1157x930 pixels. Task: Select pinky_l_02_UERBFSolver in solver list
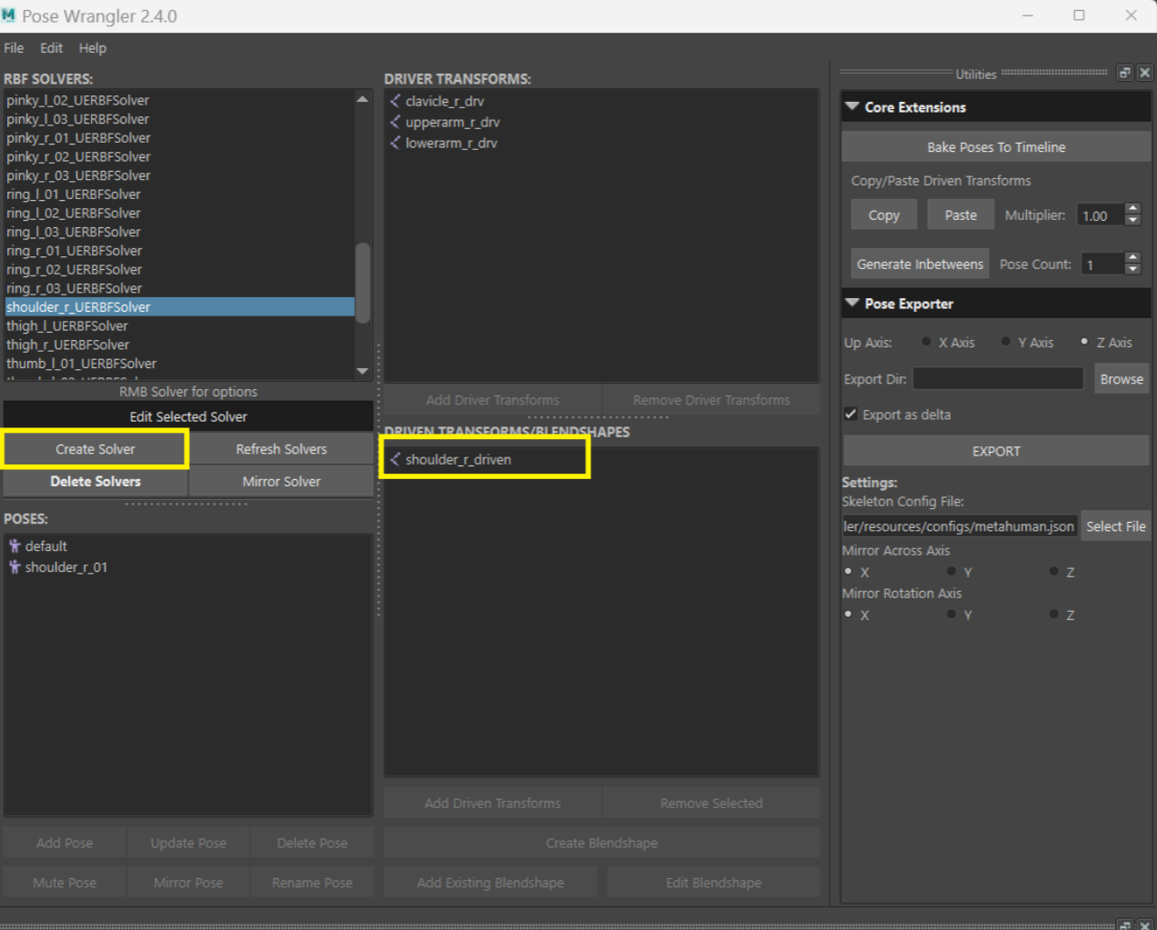pyautogui.click(x=179, y=100)
